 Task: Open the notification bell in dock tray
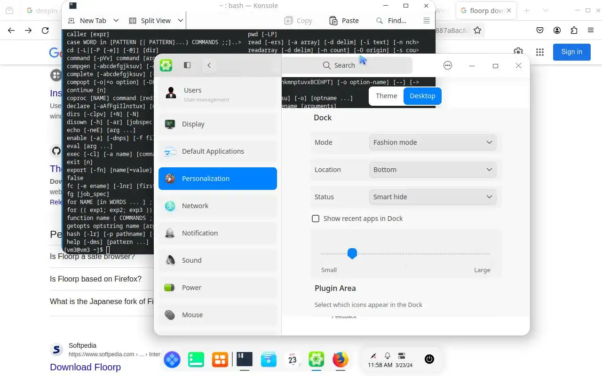388,356
